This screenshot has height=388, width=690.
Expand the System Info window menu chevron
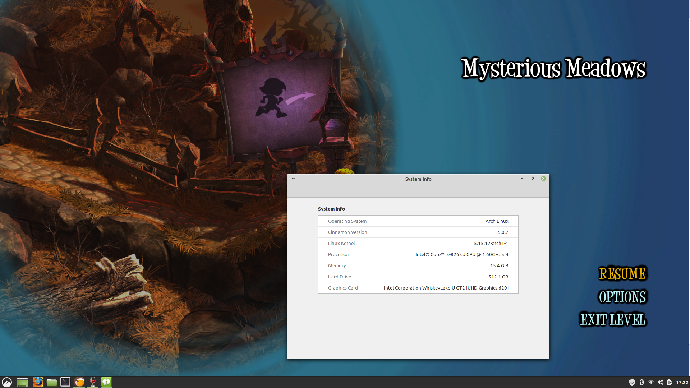tap(293, 179)
